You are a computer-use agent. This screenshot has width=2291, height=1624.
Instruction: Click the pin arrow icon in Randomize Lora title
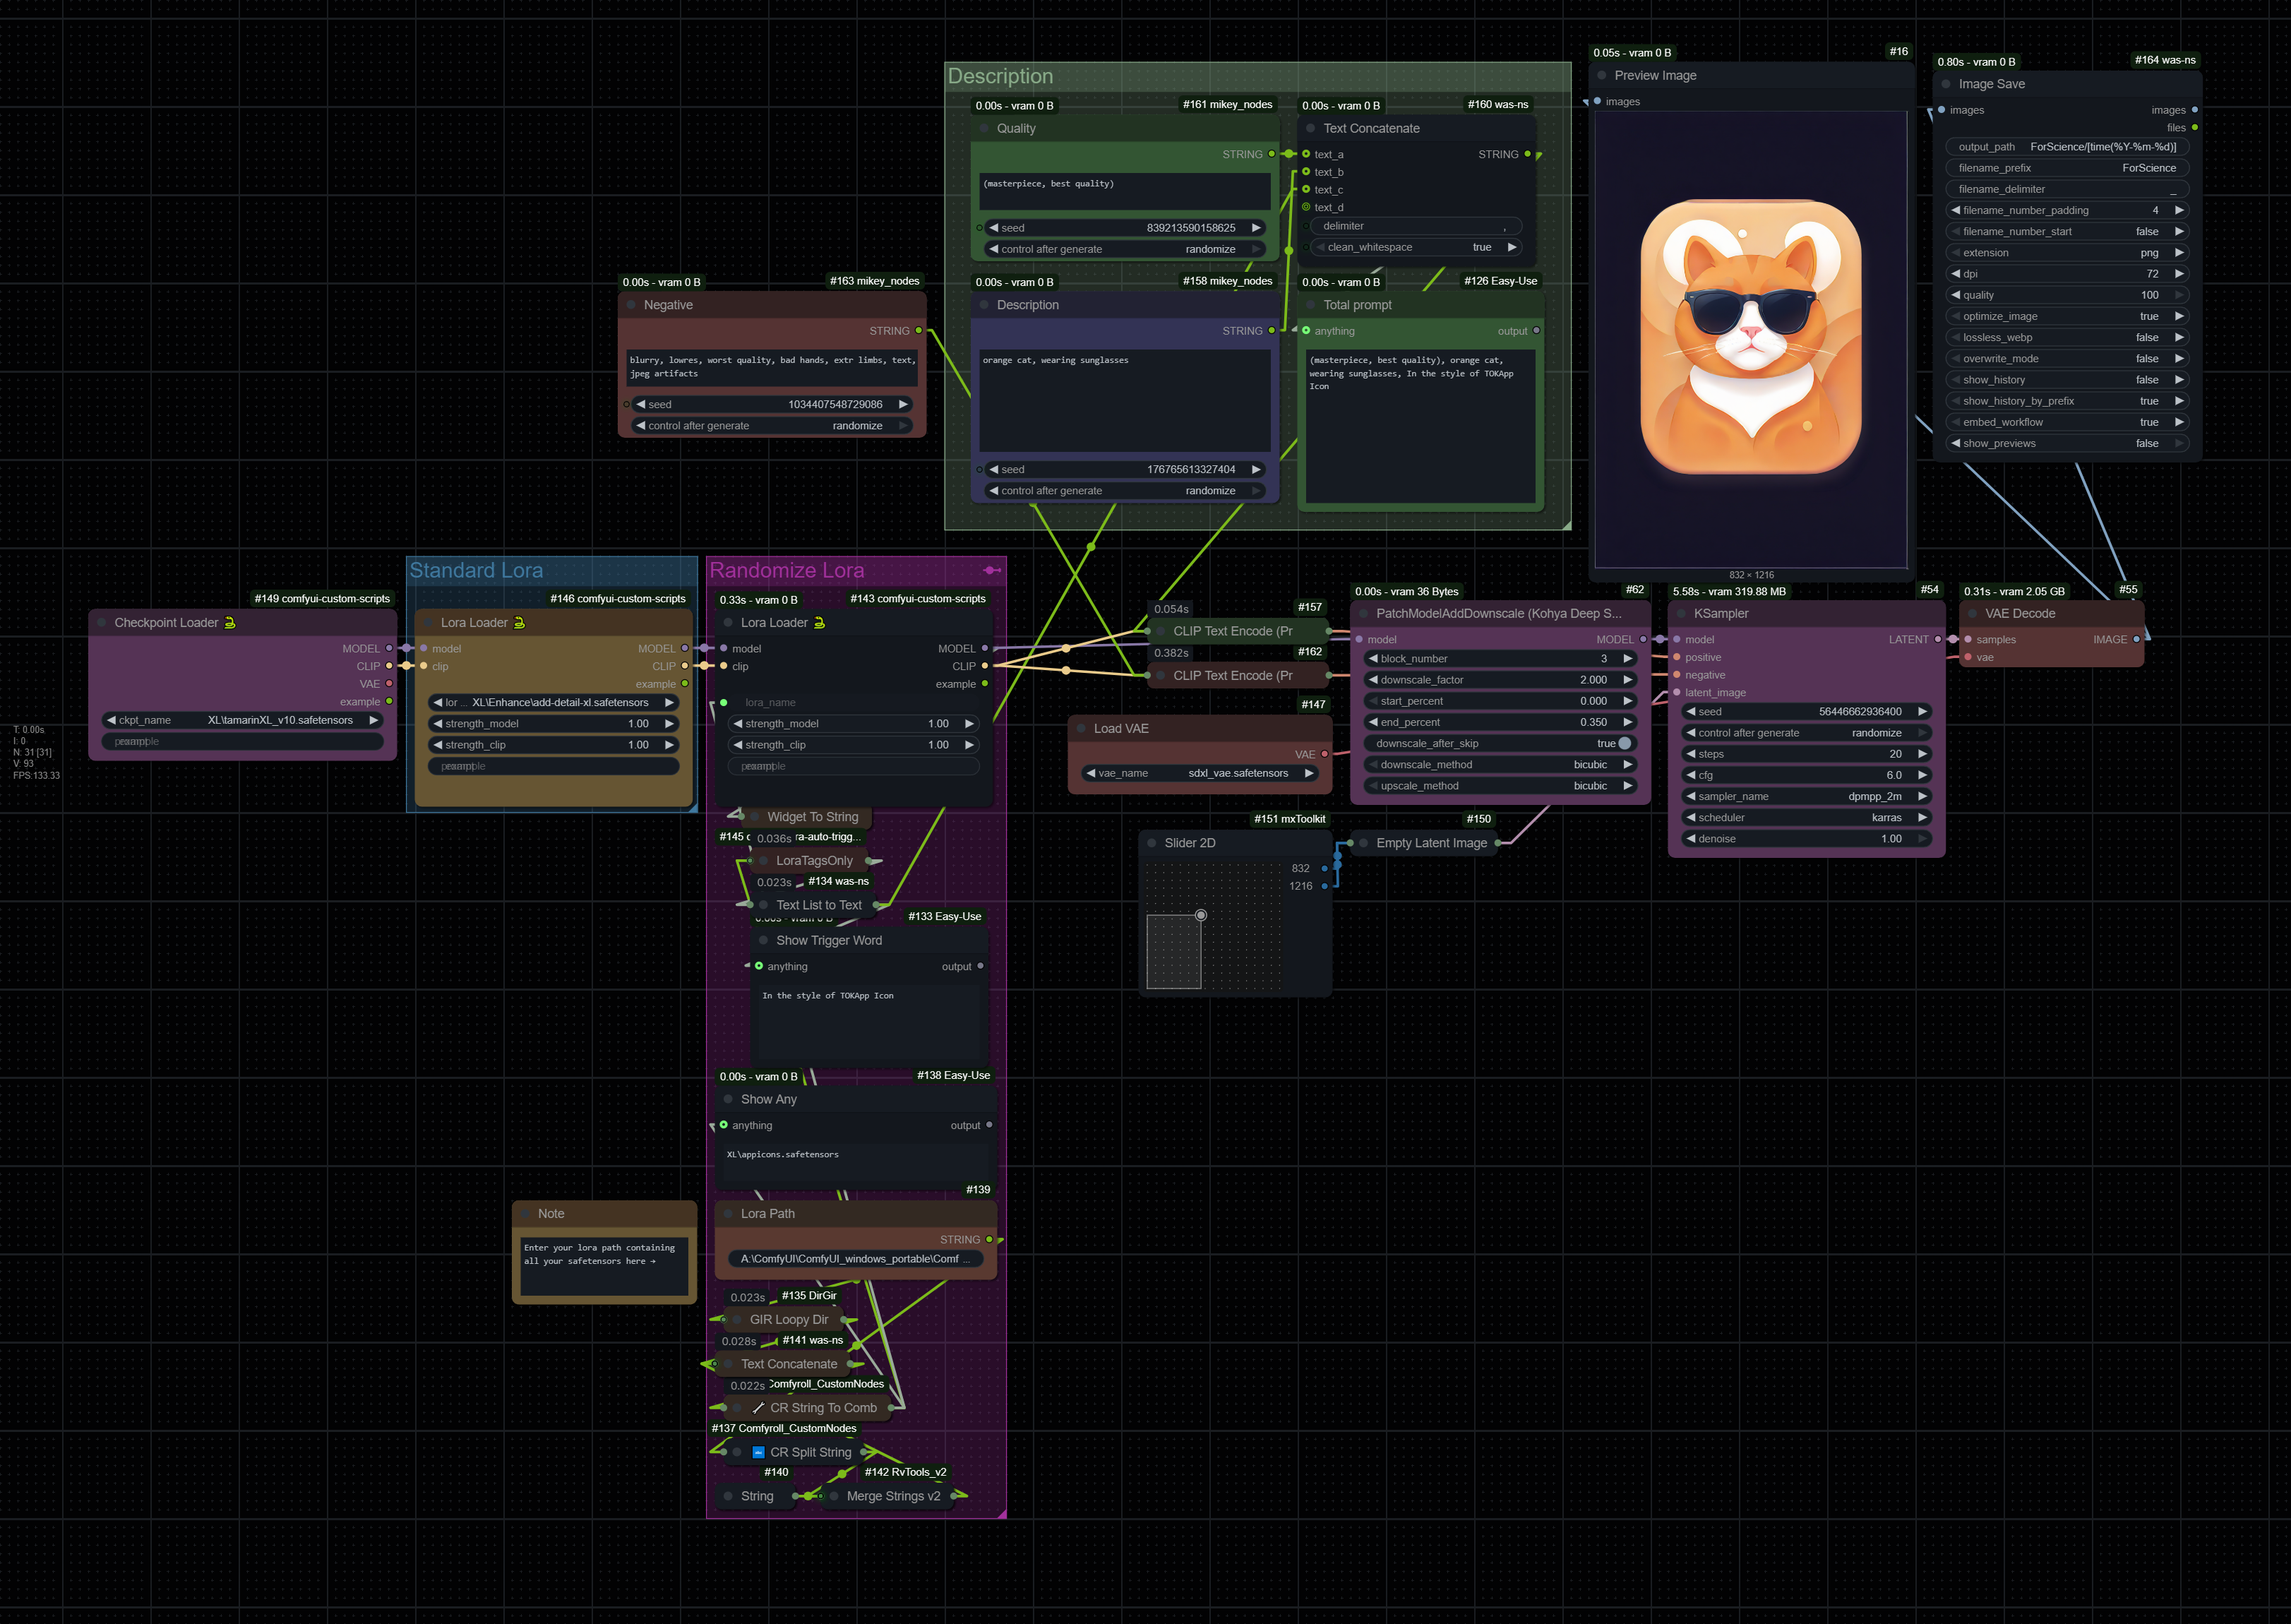tap(992, 570)
